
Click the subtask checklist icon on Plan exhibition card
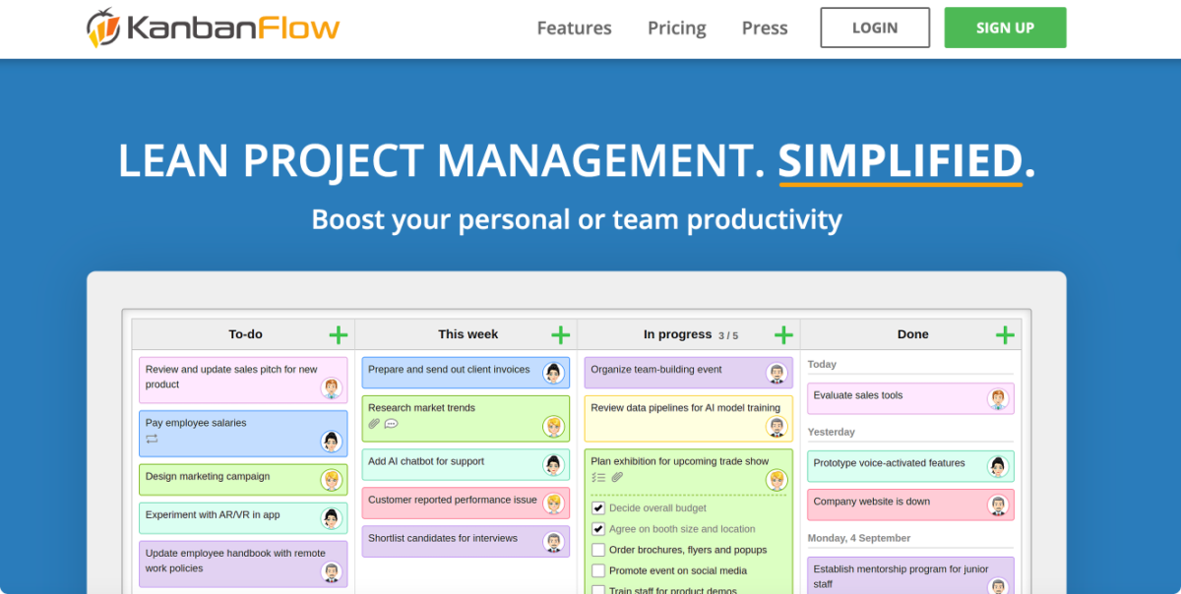(x=596, y=478)
